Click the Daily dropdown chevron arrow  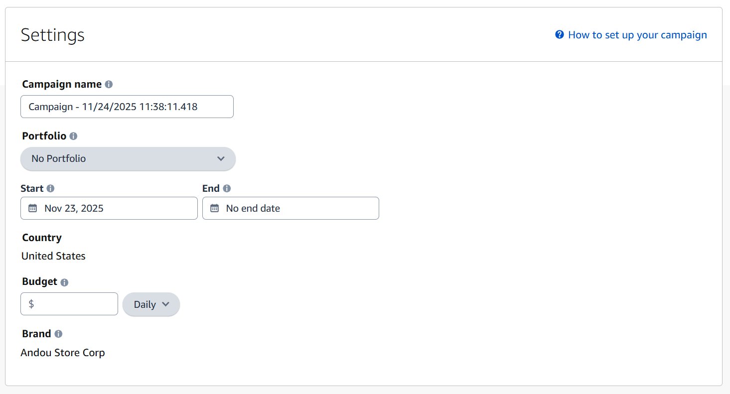click(x=165, y=304)
